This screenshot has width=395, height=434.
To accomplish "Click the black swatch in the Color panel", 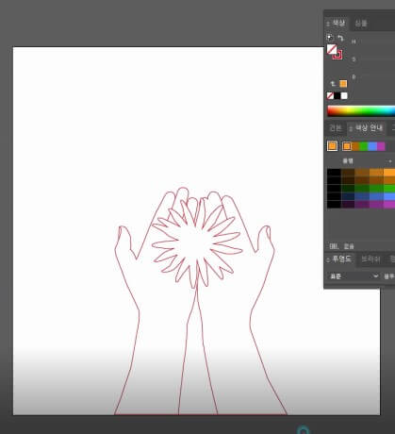I will (x=337, y=95).
